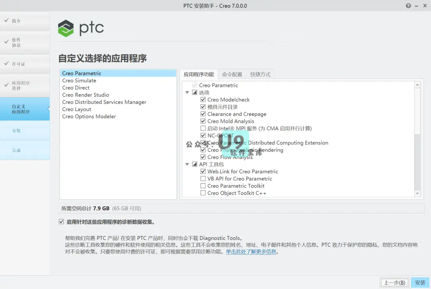Collapse the API 工具包 tree group

pos(187,164)
